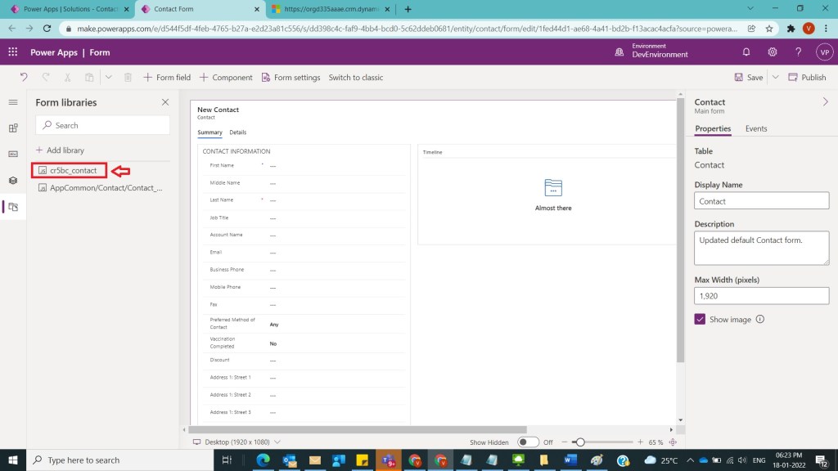838x471 pixels.
Task: Uncheck the Show image checkbox
Action: click(x=700, y=319)
